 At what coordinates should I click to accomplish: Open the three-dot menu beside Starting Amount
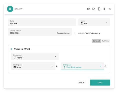pyautogui.click(x=74, y=33)
